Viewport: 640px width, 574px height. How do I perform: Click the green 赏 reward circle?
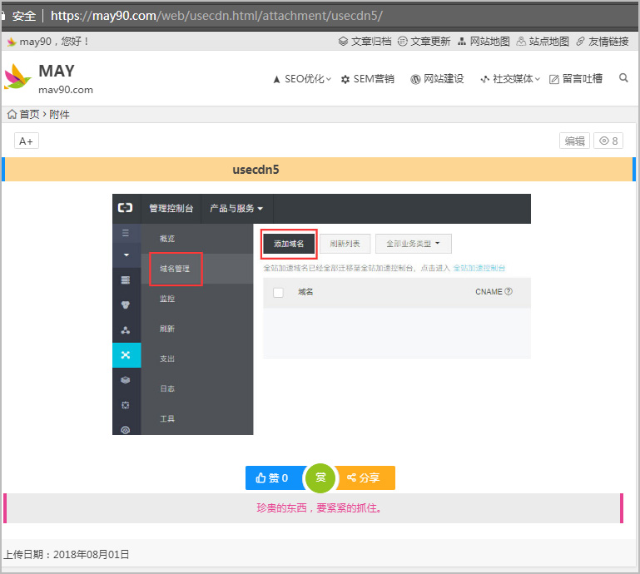coord(320,478)
